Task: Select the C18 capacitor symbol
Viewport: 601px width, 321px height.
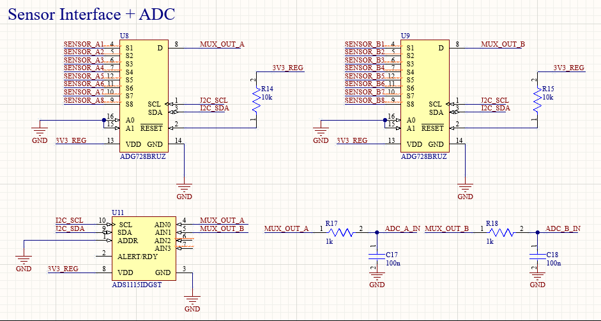Action: click(x=537, y=257)
